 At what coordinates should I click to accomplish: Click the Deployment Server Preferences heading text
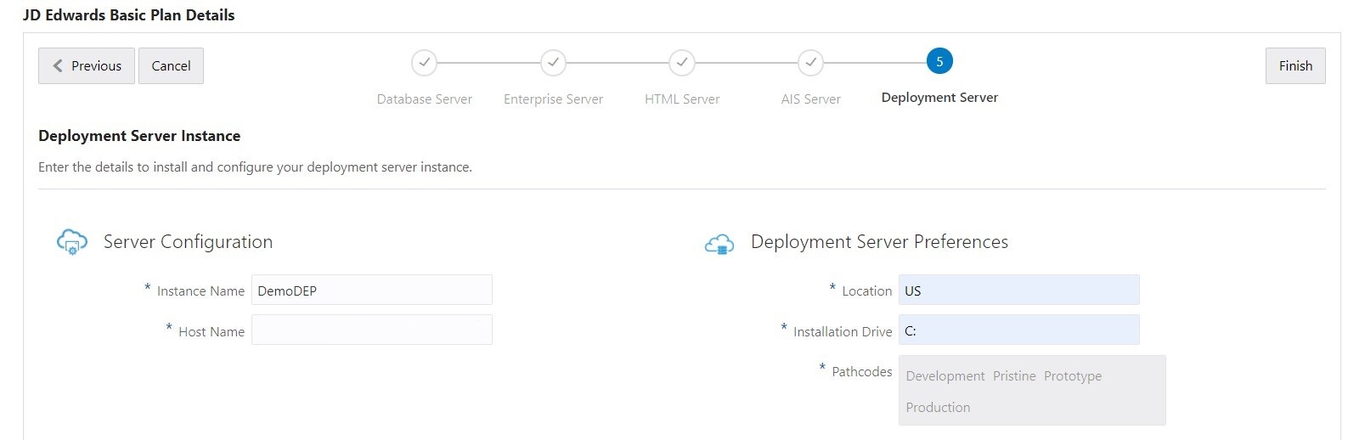click(x=879, y=242)
